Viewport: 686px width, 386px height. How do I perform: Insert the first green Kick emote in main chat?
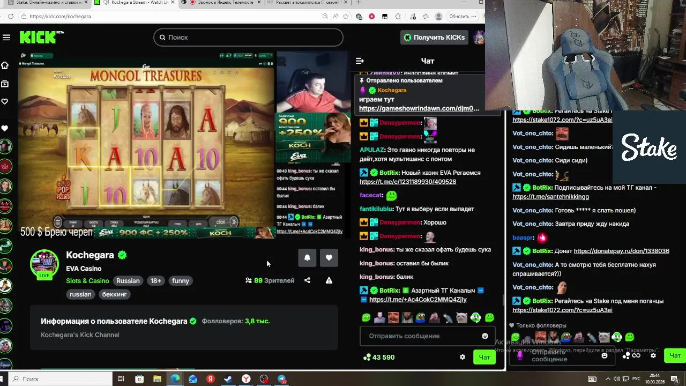[366, 317]
